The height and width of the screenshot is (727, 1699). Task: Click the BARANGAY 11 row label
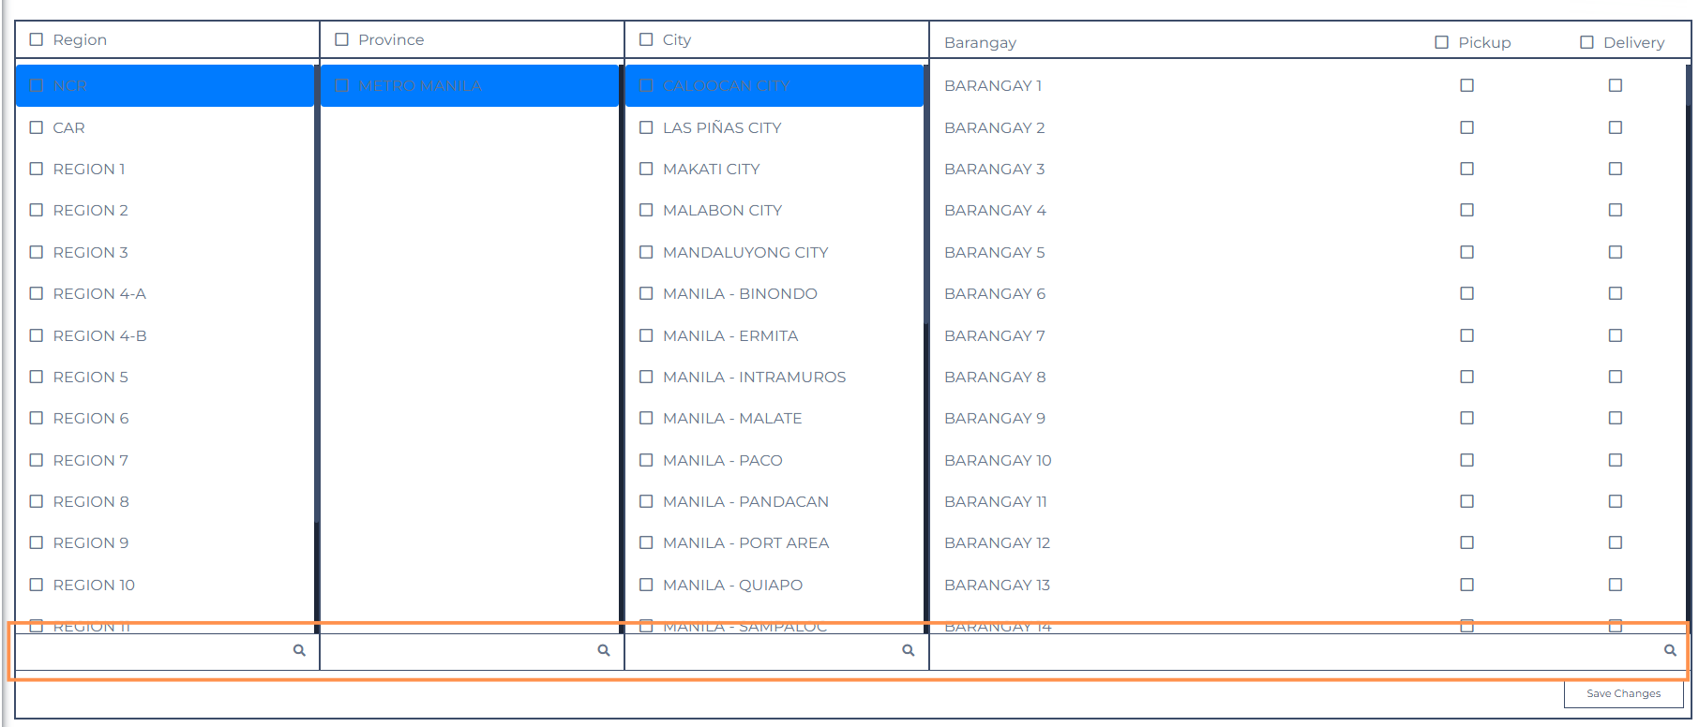click(x=995, y=501)
